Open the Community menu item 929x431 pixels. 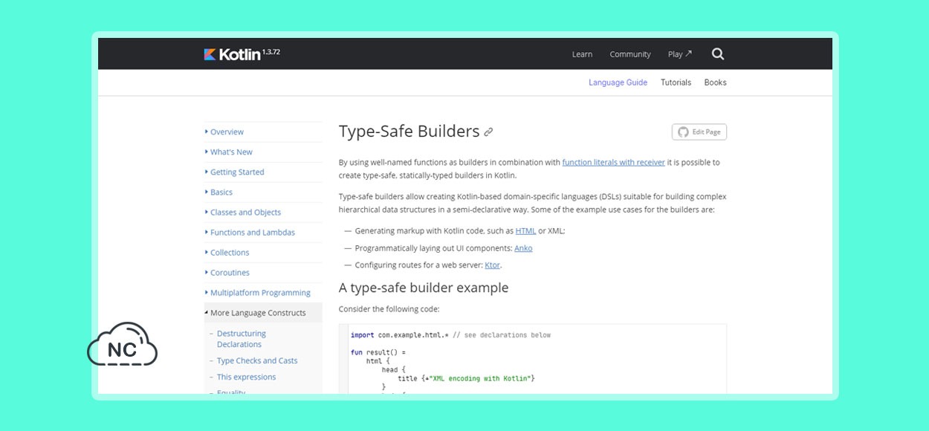630,54
